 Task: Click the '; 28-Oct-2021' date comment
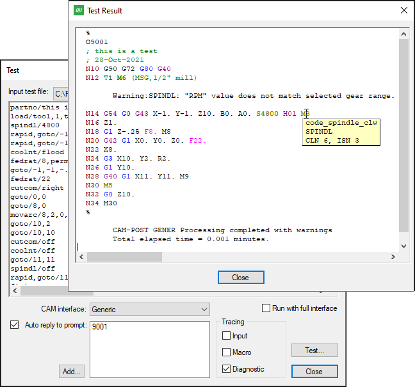point(115,60)
